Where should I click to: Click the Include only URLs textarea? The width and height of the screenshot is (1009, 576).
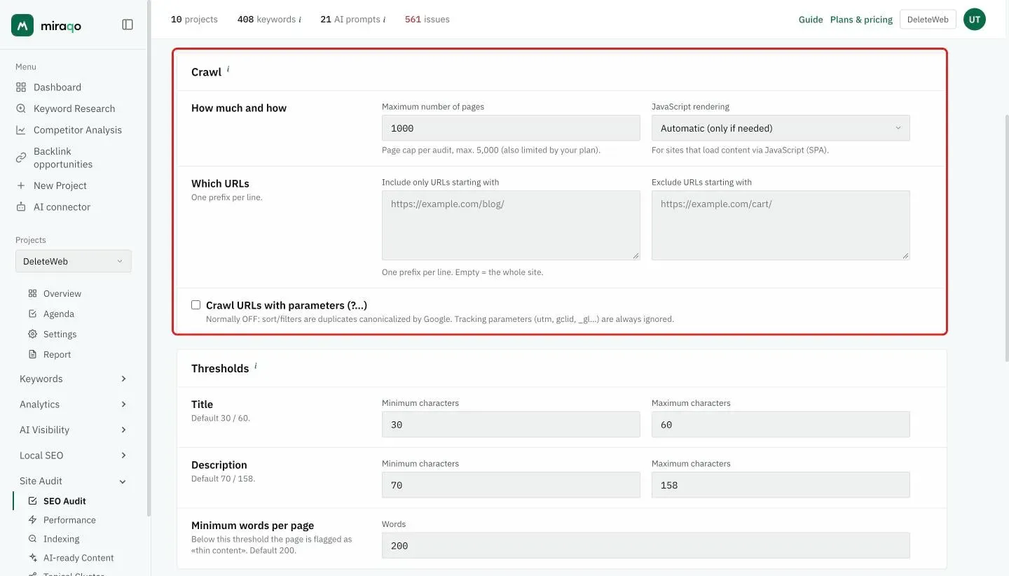[x=511, y=225]
